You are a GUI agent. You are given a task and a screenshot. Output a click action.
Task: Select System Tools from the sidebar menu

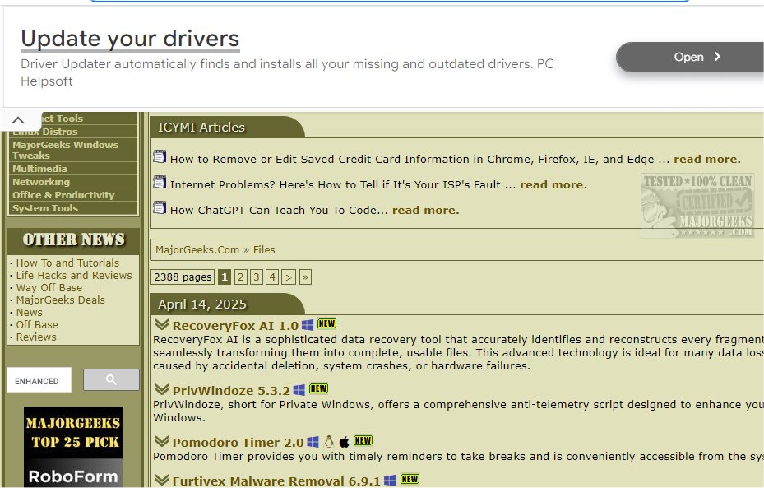(x=45, y=208)
